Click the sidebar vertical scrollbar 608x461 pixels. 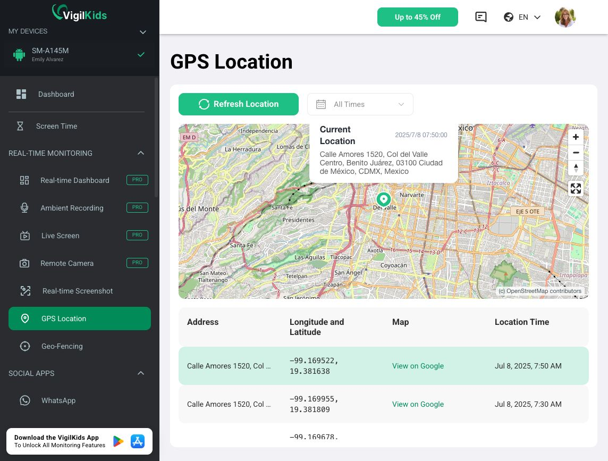[156, 138]
